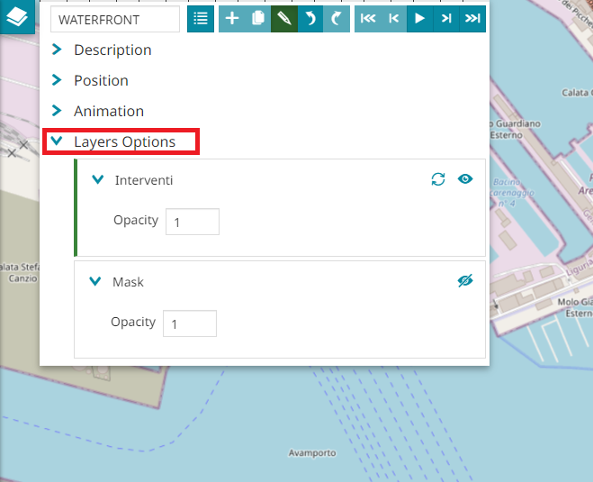Click the plus icon to add
The image size is (593, 482).
point(232,19)
